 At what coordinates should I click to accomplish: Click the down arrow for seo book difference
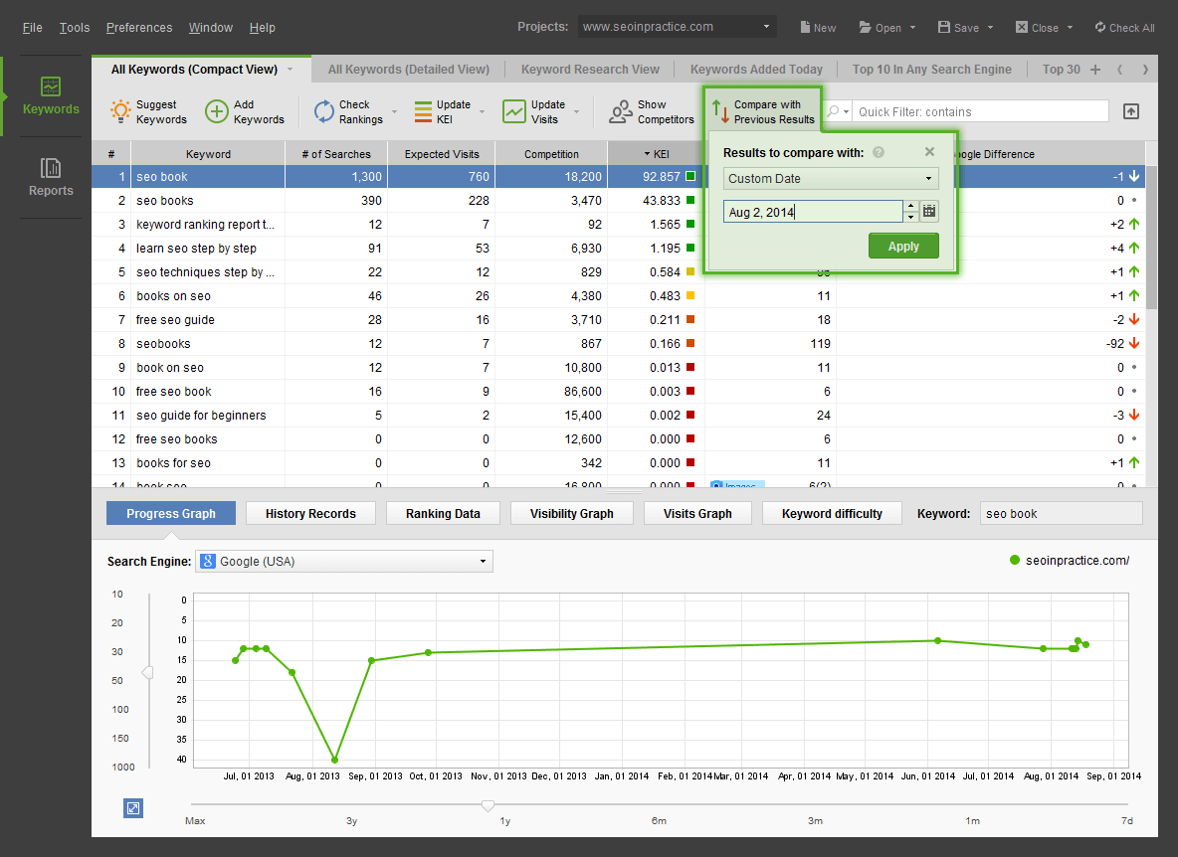[x=1134, y=176]
